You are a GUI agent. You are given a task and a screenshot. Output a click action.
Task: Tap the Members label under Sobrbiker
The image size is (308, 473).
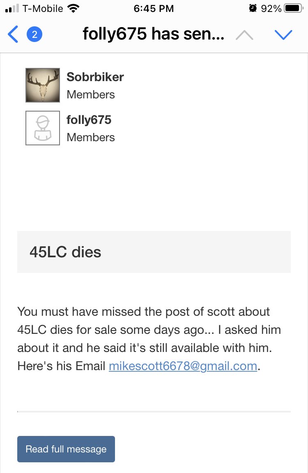tap(91, 94)
